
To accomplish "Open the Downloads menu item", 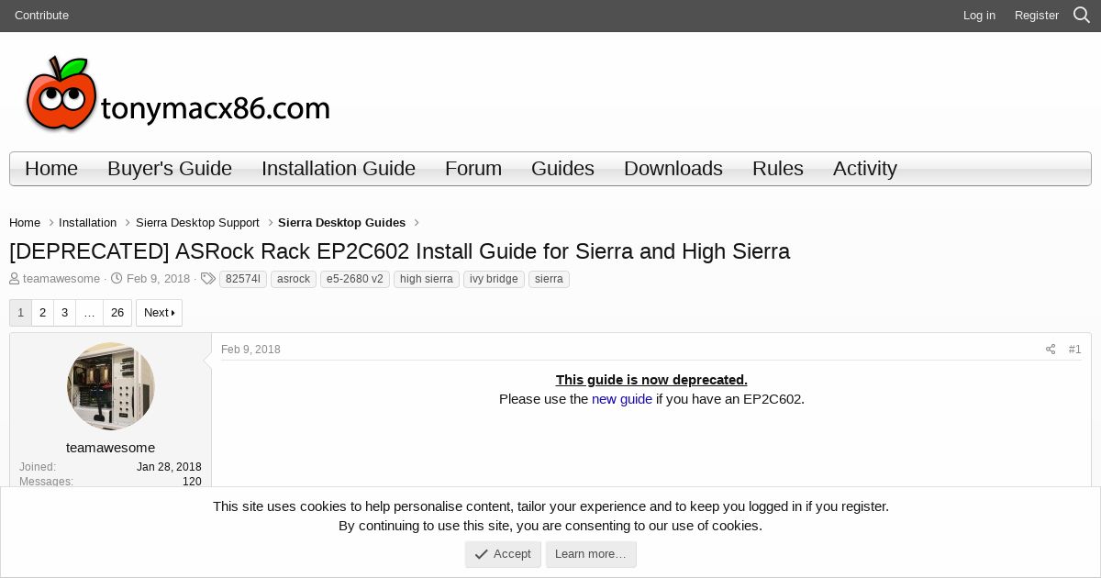I will point(673,169).
